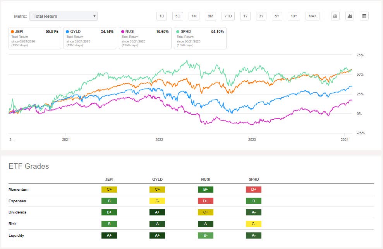Viewport: 383px width, 249px height.
Task: Toggle the SPHD series display
Action: pos(200,37)
